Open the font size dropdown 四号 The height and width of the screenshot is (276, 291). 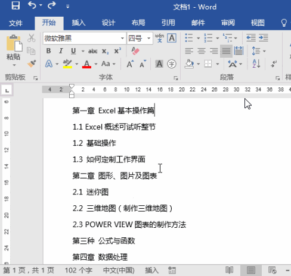(x=148, y=38)
